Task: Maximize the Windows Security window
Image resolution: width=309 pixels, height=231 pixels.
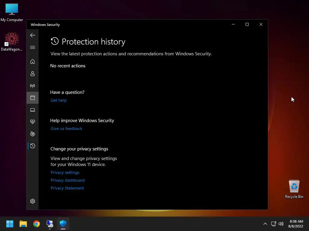Action: (247, 24)
